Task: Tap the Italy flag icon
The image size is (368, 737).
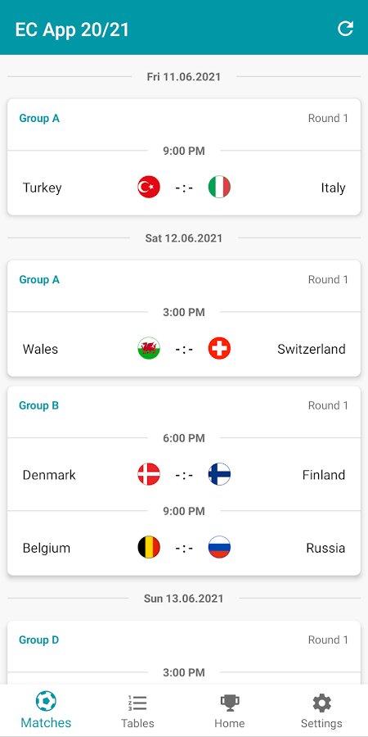Action: 219,187
